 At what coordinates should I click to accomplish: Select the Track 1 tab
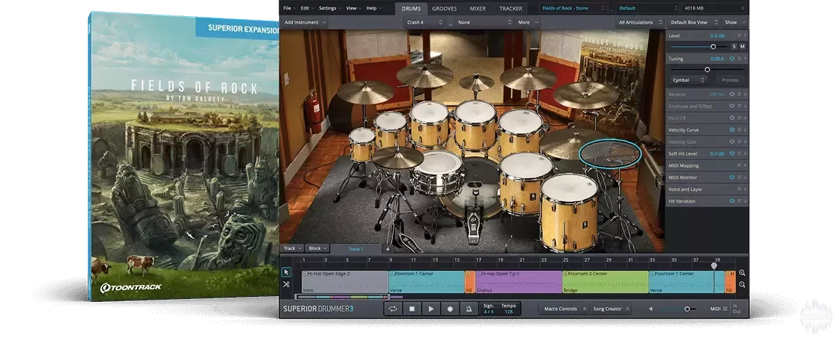coord(356,249)
